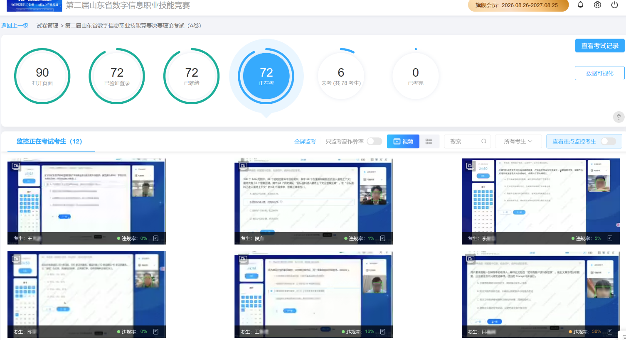The height and width of the screenshot is (340, 626).
Task: Click the camera icon on 考生 陈's video
Action: click(x=16, y=259)
